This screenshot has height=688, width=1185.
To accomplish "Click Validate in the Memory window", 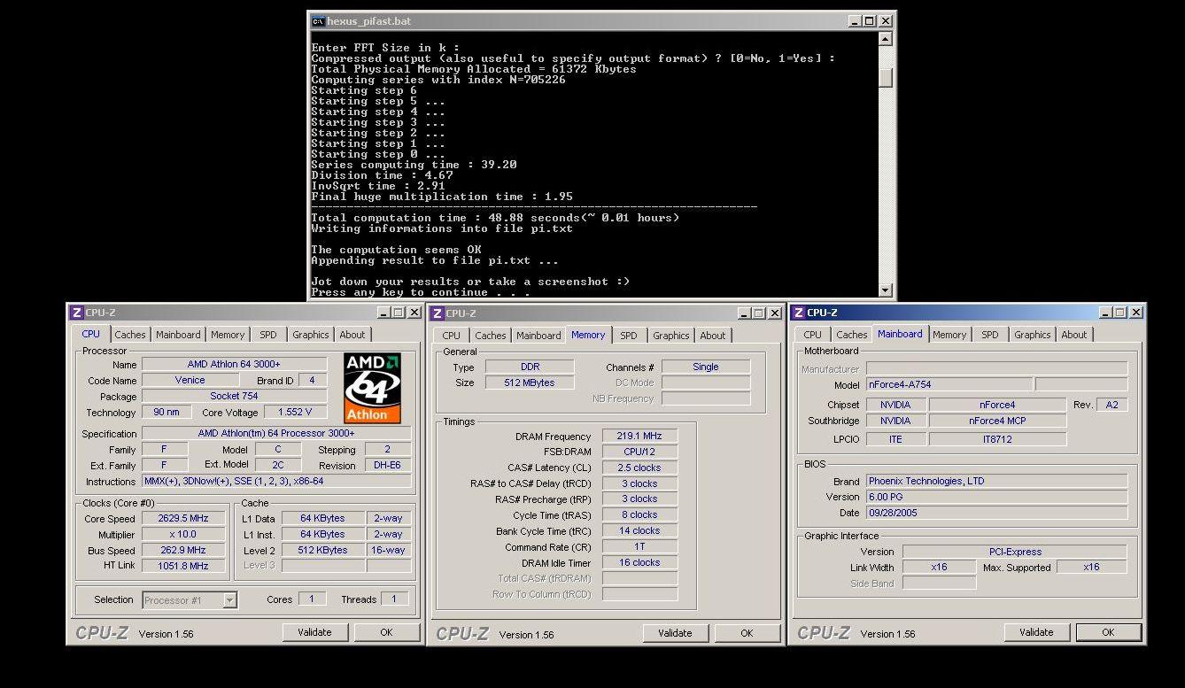I will [x=675, y=633].
